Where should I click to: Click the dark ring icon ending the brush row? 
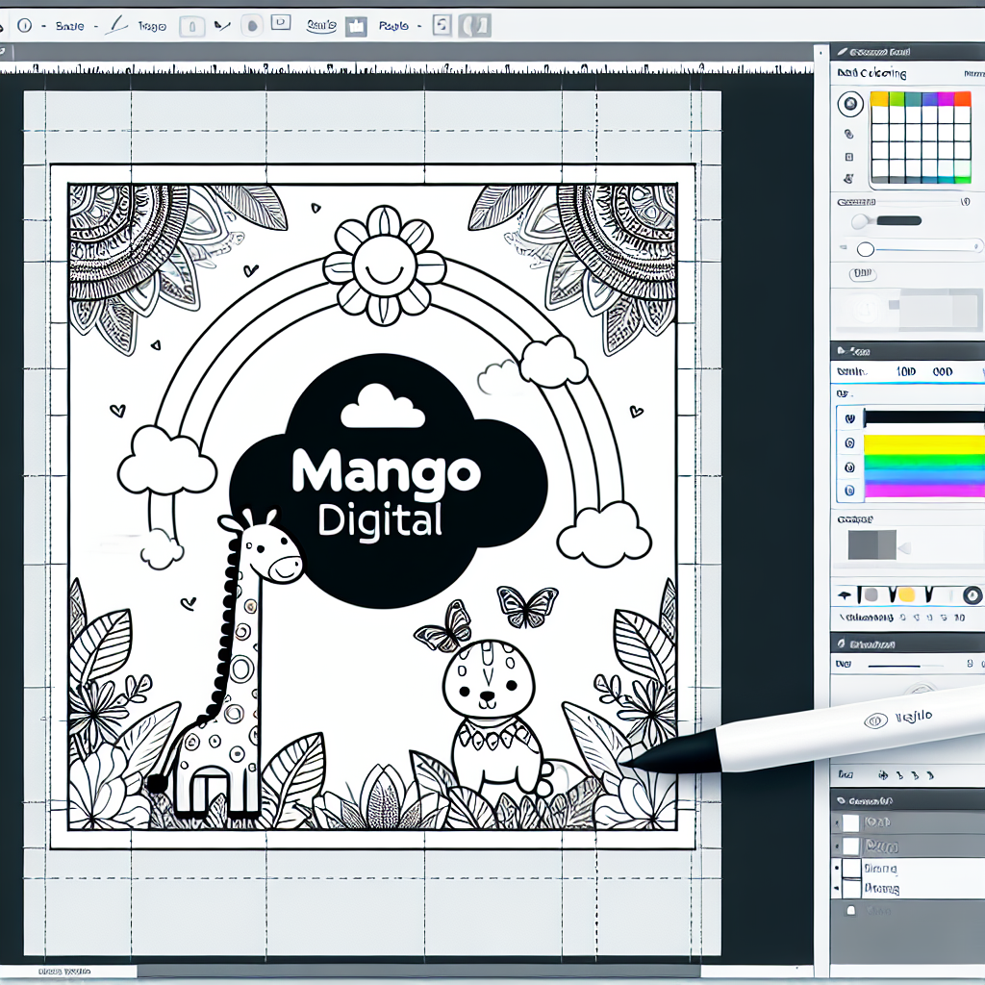[972, 594]
